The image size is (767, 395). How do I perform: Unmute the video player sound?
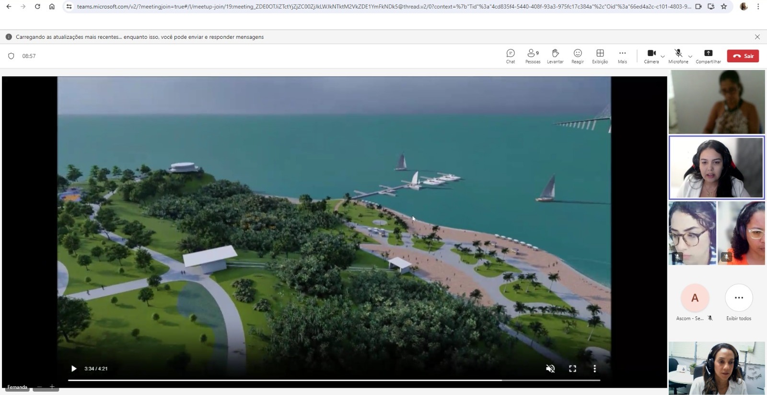point(550,369)
